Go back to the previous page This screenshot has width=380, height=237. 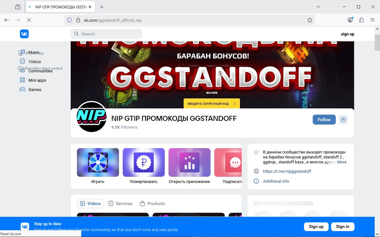[x=7, y=20]
